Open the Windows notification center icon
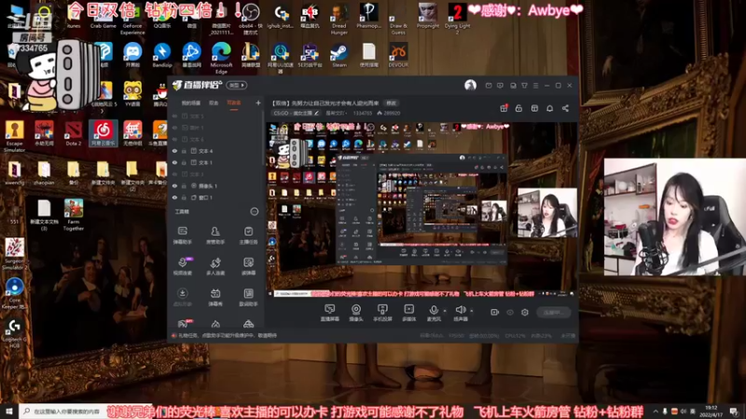 click(x=735, y=411)
